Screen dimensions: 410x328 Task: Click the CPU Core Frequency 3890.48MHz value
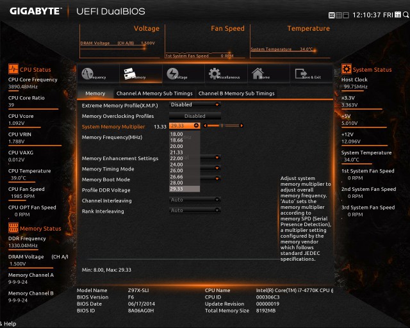pyautogui.click(x=23, y=87)
